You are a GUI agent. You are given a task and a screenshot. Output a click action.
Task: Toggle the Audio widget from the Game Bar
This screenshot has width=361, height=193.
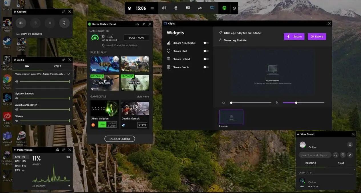click(x=164, y=8)
